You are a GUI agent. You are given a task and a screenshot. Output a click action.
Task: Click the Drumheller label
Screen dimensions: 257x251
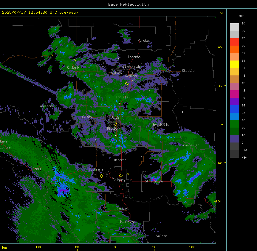click(x=190, y=145)
